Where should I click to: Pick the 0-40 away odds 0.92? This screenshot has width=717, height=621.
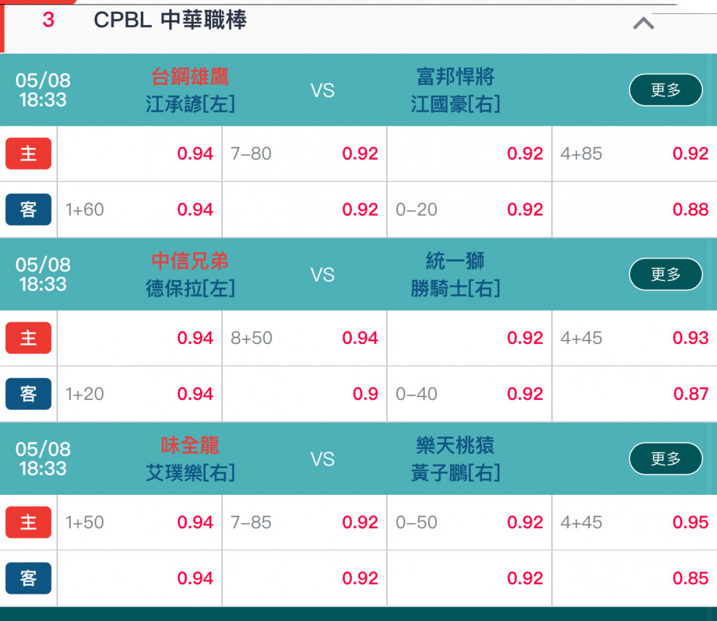pos(469,394)
